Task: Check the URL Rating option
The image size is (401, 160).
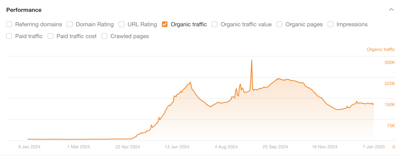Action: 121,24
